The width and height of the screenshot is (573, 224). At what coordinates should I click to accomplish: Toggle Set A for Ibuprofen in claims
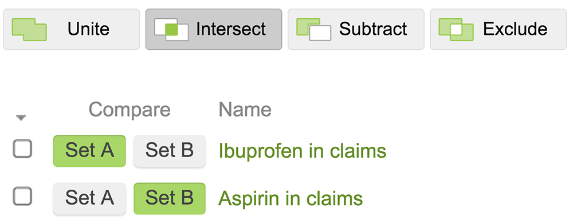click(89, 151)
